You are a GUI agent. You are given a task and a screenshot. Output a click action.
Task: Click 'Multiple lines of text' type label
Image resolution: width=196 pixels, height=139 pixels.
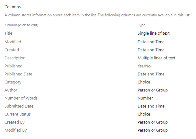pos(156,58)
